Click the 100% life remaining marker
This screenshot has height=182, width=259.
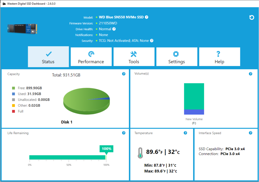106,149
